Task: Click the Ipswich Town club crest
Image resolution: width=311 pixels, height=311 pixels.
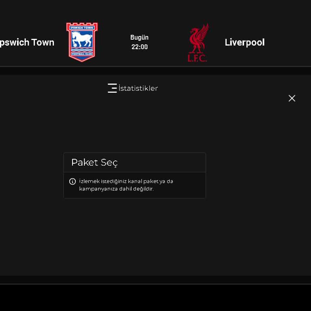Action: [82, 42]
